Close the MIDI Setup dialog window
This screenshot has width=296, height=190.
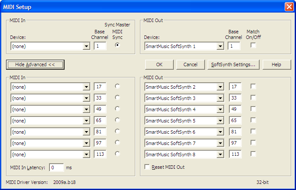click(x=289, y=7)
